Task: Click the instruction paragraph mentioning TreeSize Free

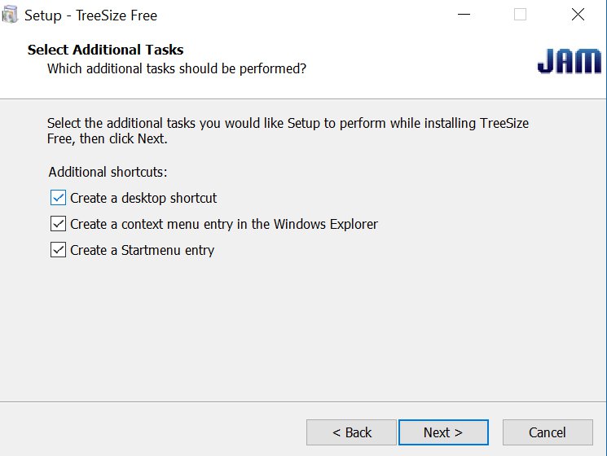Action: (x=288, y=131)
